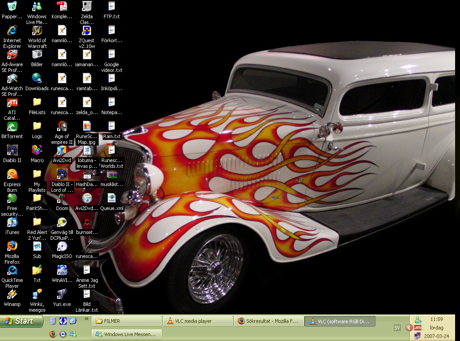The image size is (460, 341).
Task: Open the SV language bar selector
Action: coord(397,328)
